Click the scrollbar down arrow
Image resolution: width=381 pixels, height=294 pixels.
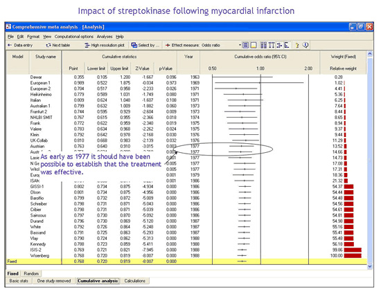coord(370,266)
